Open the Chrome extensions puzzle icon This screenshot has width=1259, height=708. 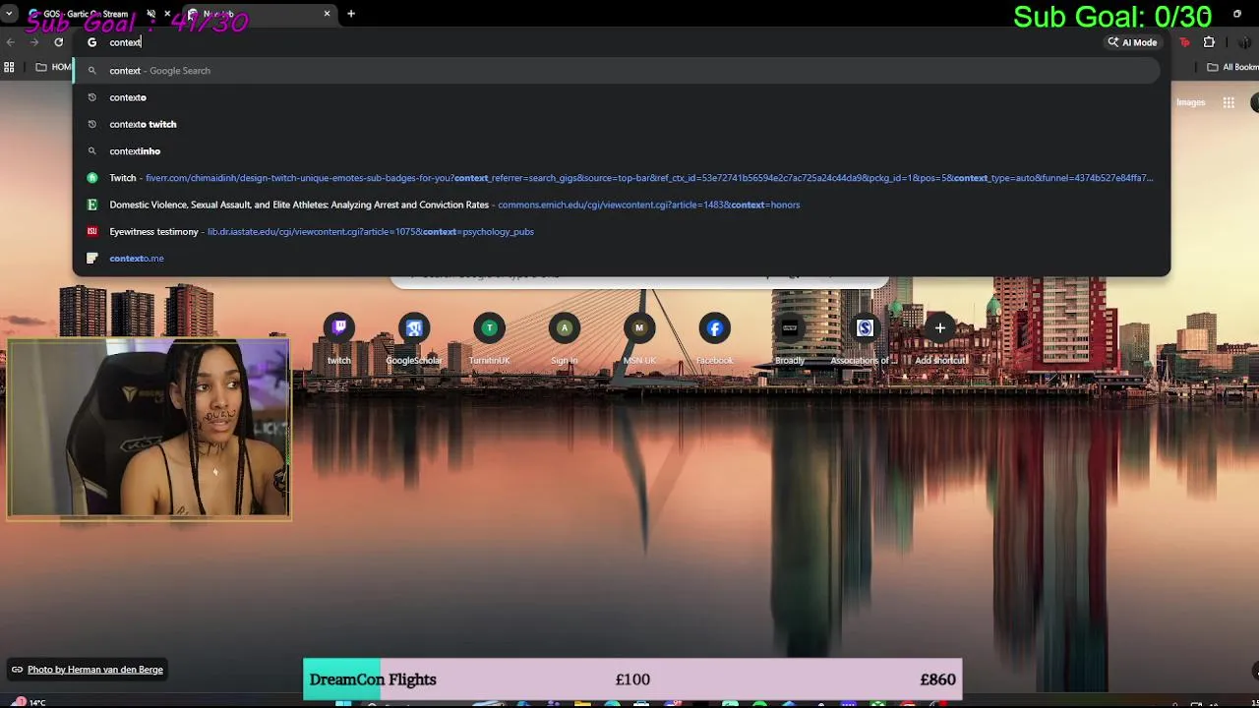tap(1209, 42)
